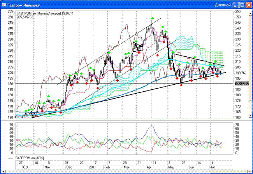Click the 'Apr' month label on the time axis
The image size is (253, 174).
149,167
